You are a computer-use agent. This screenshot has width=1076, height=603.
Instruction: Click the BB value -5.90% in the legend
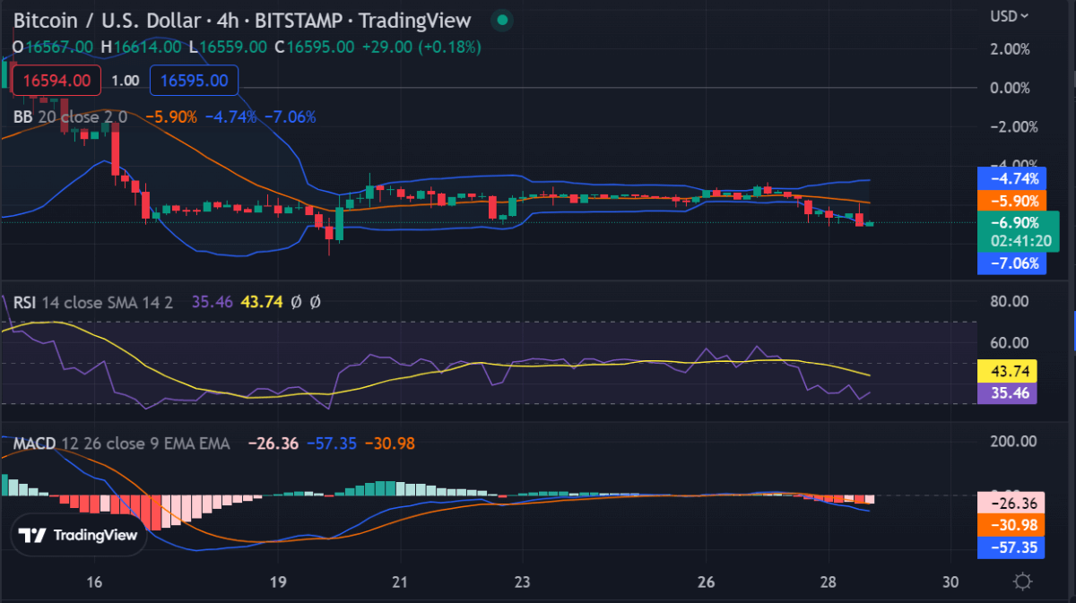tap(170, 116)
